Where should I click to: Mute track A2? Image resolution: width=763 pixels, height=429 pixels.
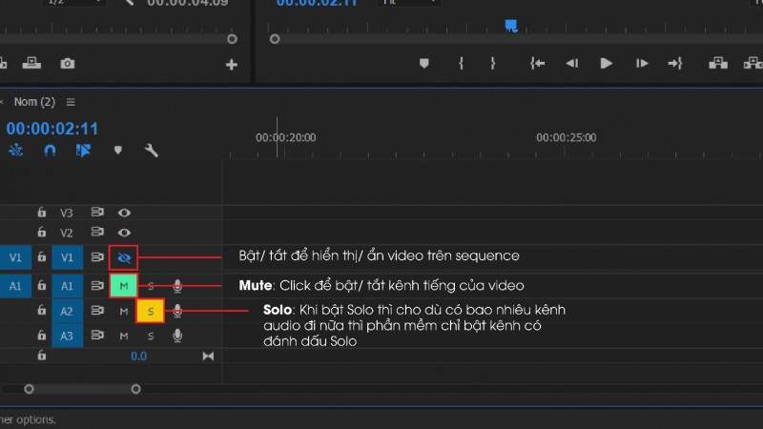click(124, 312)
